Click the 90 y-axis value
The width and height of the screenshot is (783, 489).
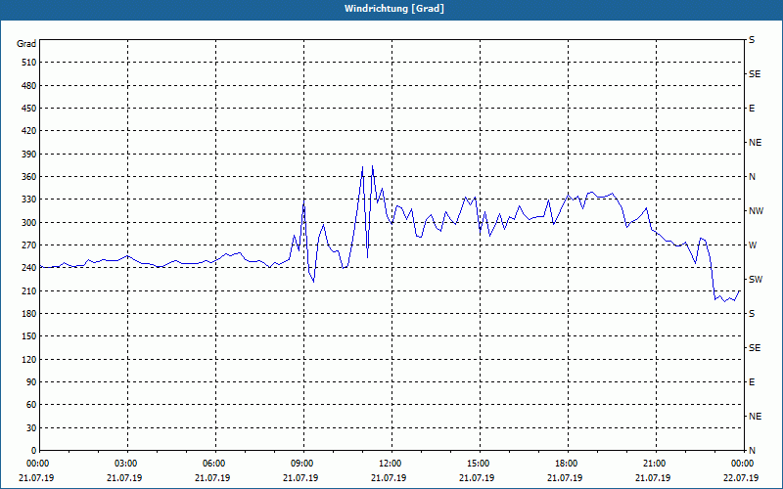(31, 382)
